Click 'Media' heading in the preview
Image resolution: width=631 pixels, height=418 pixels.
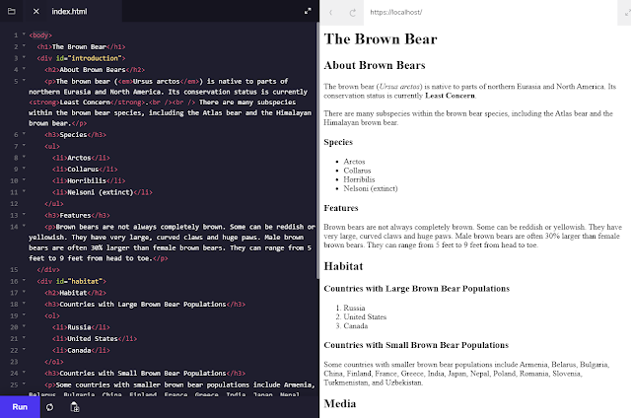pos(340,403)
